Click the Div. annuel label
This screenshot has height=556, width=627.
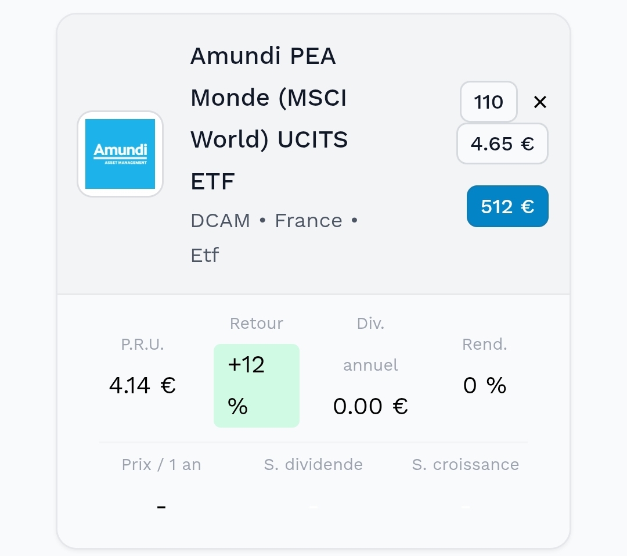tap(370, 344)
